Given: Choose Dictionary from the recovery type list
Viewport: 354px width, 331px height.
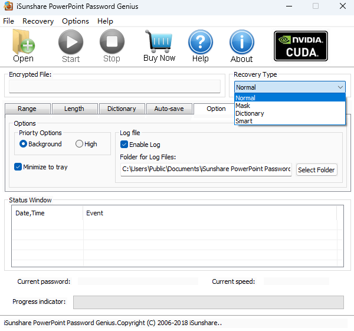Looking at the screenshot, I should pyautogui.click(x=290, y=113).
